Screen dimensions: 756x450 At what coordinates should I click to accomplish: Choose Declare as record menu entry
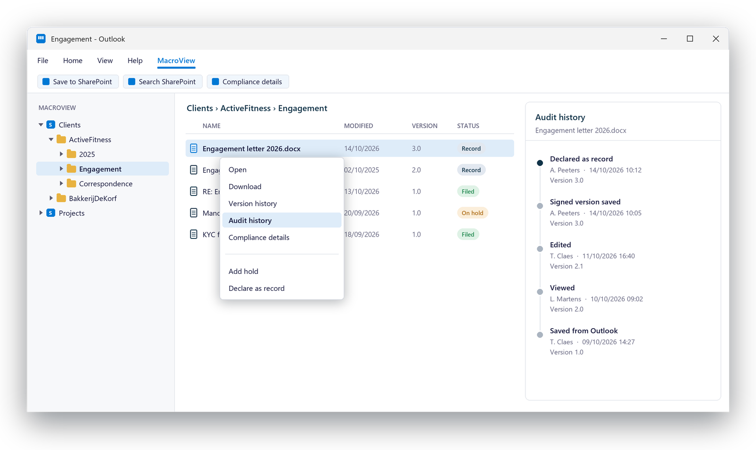coord(282,289)
